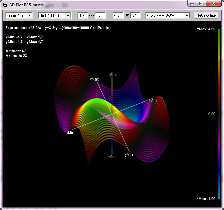Select the x maximum input field
Image resolution: width=224 pixels, height=210 pixels.
(100, 16)
